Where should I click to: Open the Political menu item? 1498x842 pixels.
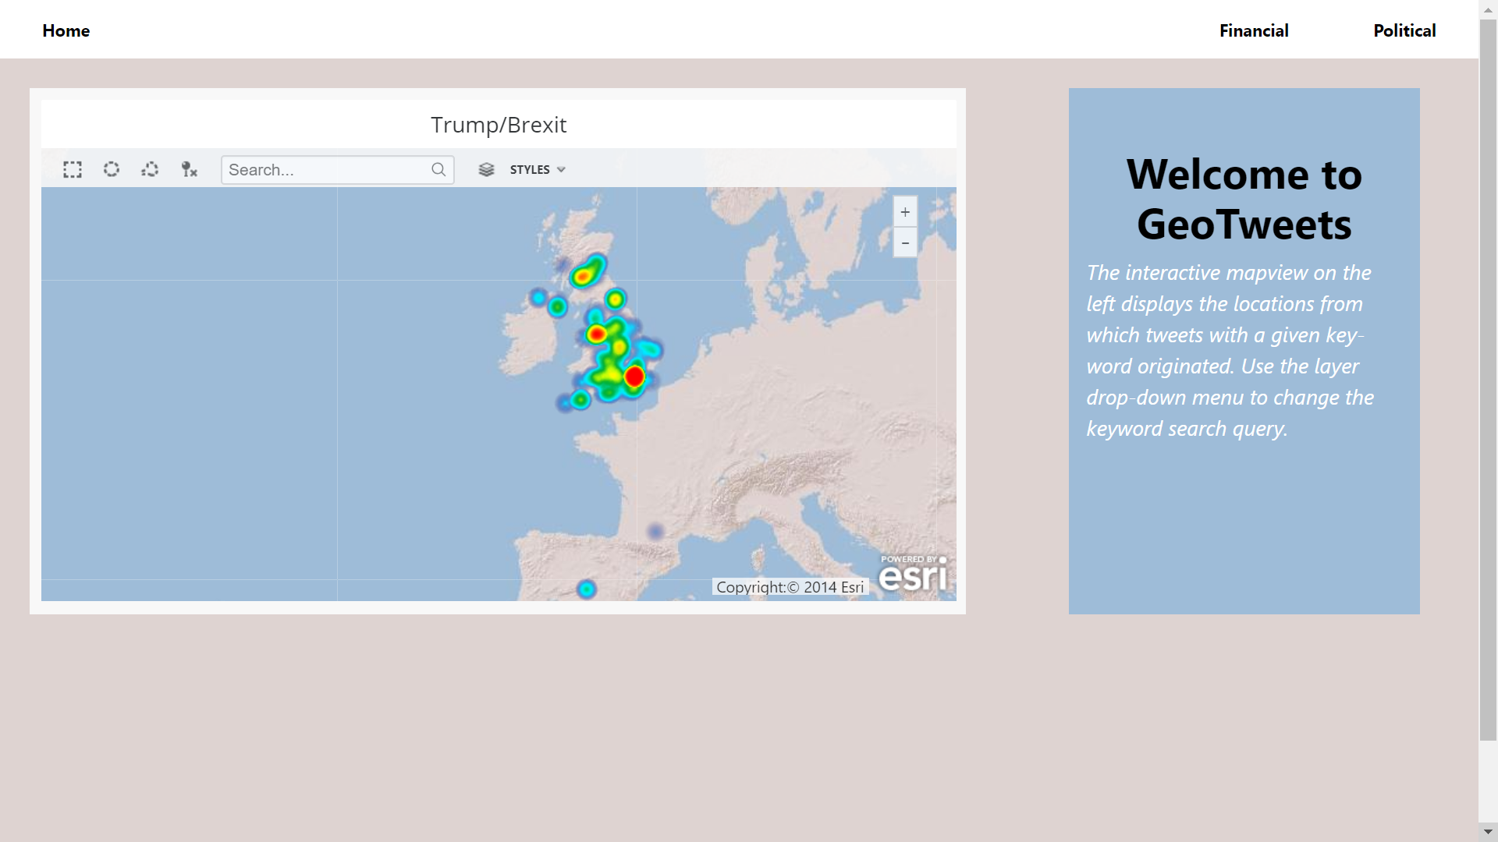point(1404,30)
